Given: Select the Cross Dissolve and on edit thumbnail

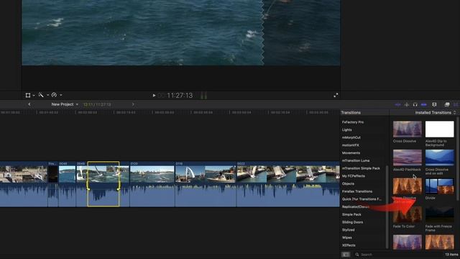Looking at the screenshot, I should point(439,158).
